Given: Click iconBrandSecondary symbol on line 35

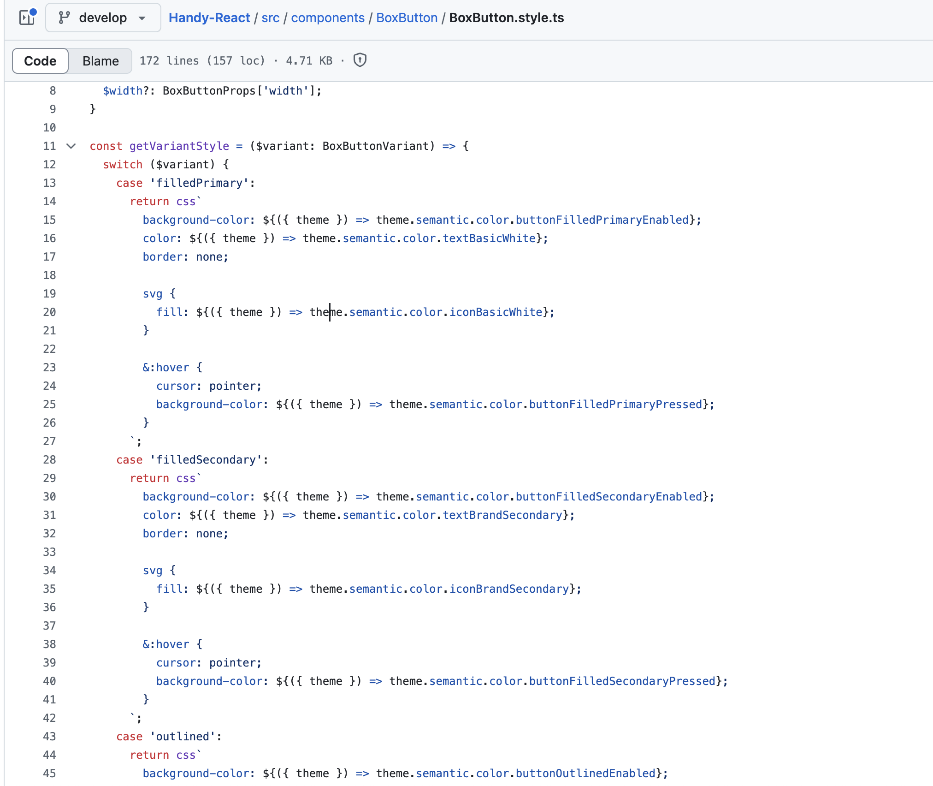Looking at the screenshot, I should tap(509, 589).
